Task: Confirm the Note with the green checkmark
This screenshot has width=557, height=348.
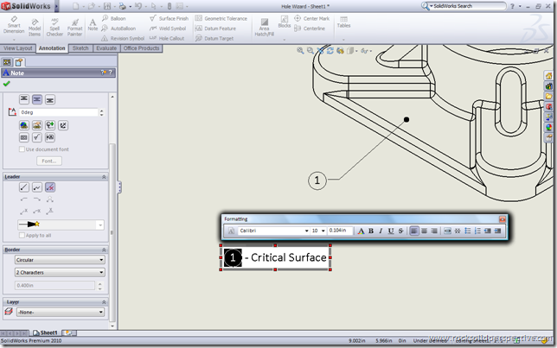Action: pos(6,84)
